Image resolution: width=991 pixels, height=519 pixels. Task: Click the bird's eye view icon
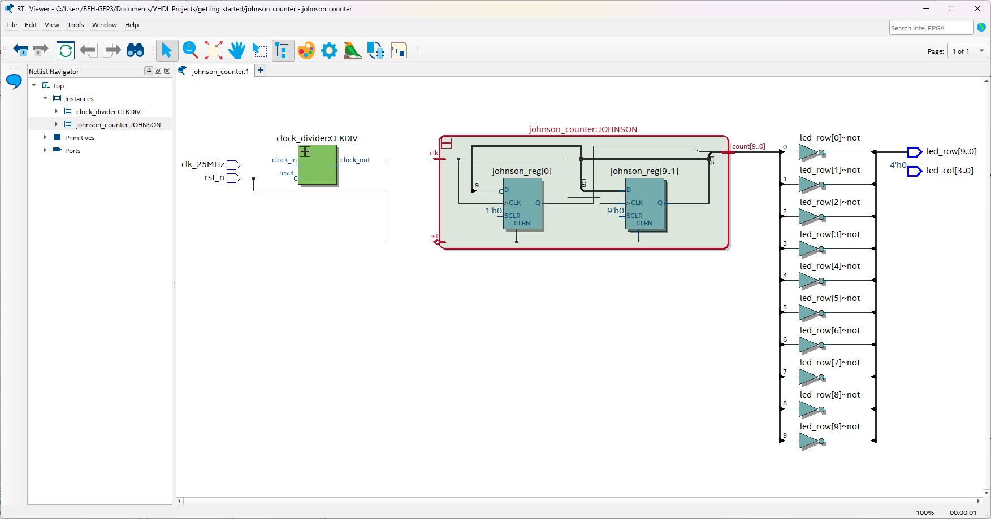(353, 50)
